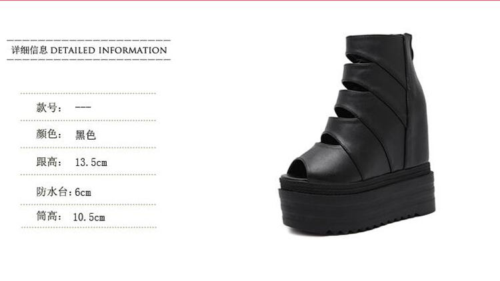Click the top strap of the boot

(x=373, y=46)
